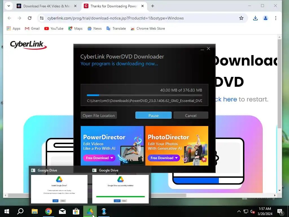Screen dimensions: 289x217
Task: Click the download file path text
Action: [x=144, y=101]
